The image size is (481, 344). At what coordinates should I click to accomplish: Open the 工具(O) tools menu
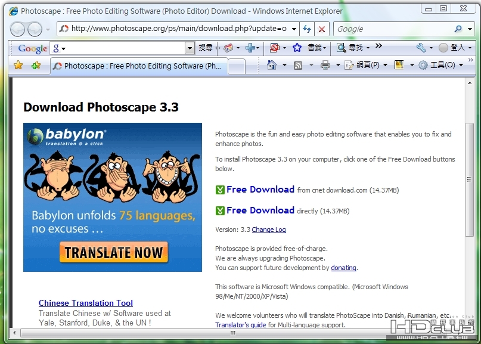(441, 65)
